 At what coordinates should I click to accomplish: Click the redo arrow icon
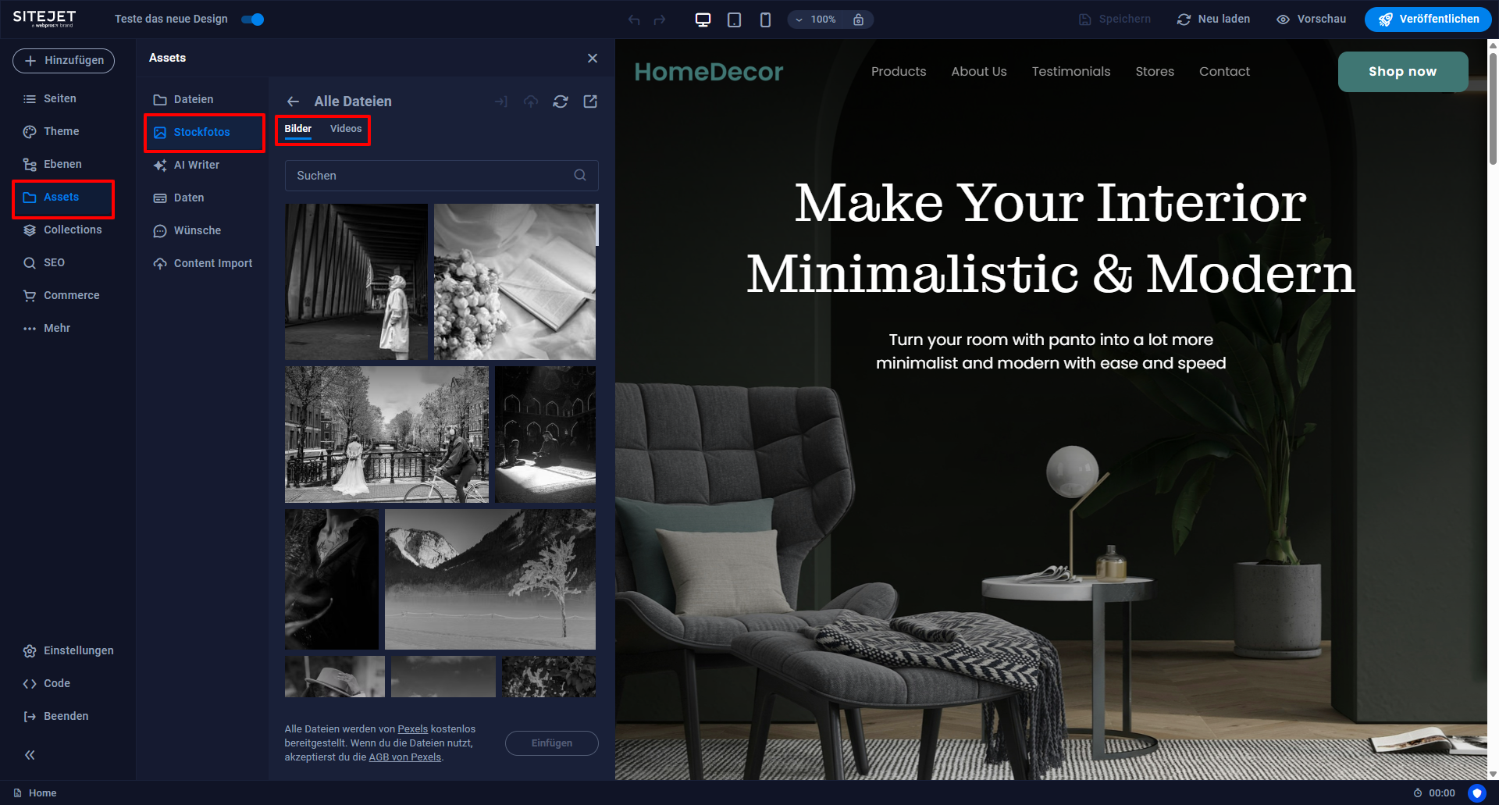click(x=660, y=20)
